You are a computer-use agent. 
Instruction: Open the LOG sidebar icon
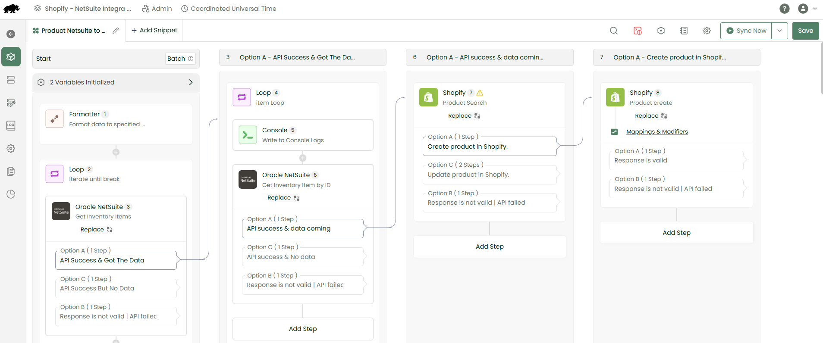11,125
